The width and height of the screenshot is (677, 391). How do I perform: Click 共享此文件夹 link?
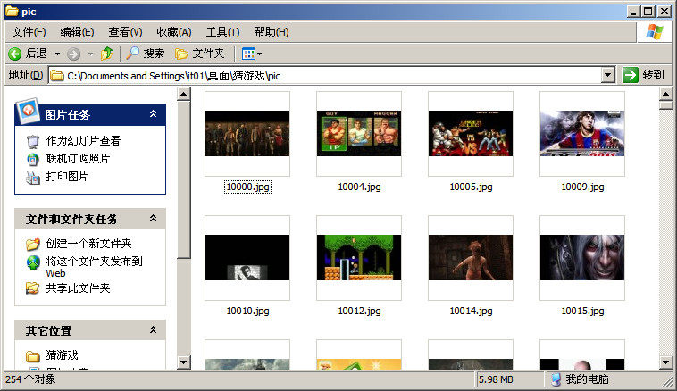78,287
